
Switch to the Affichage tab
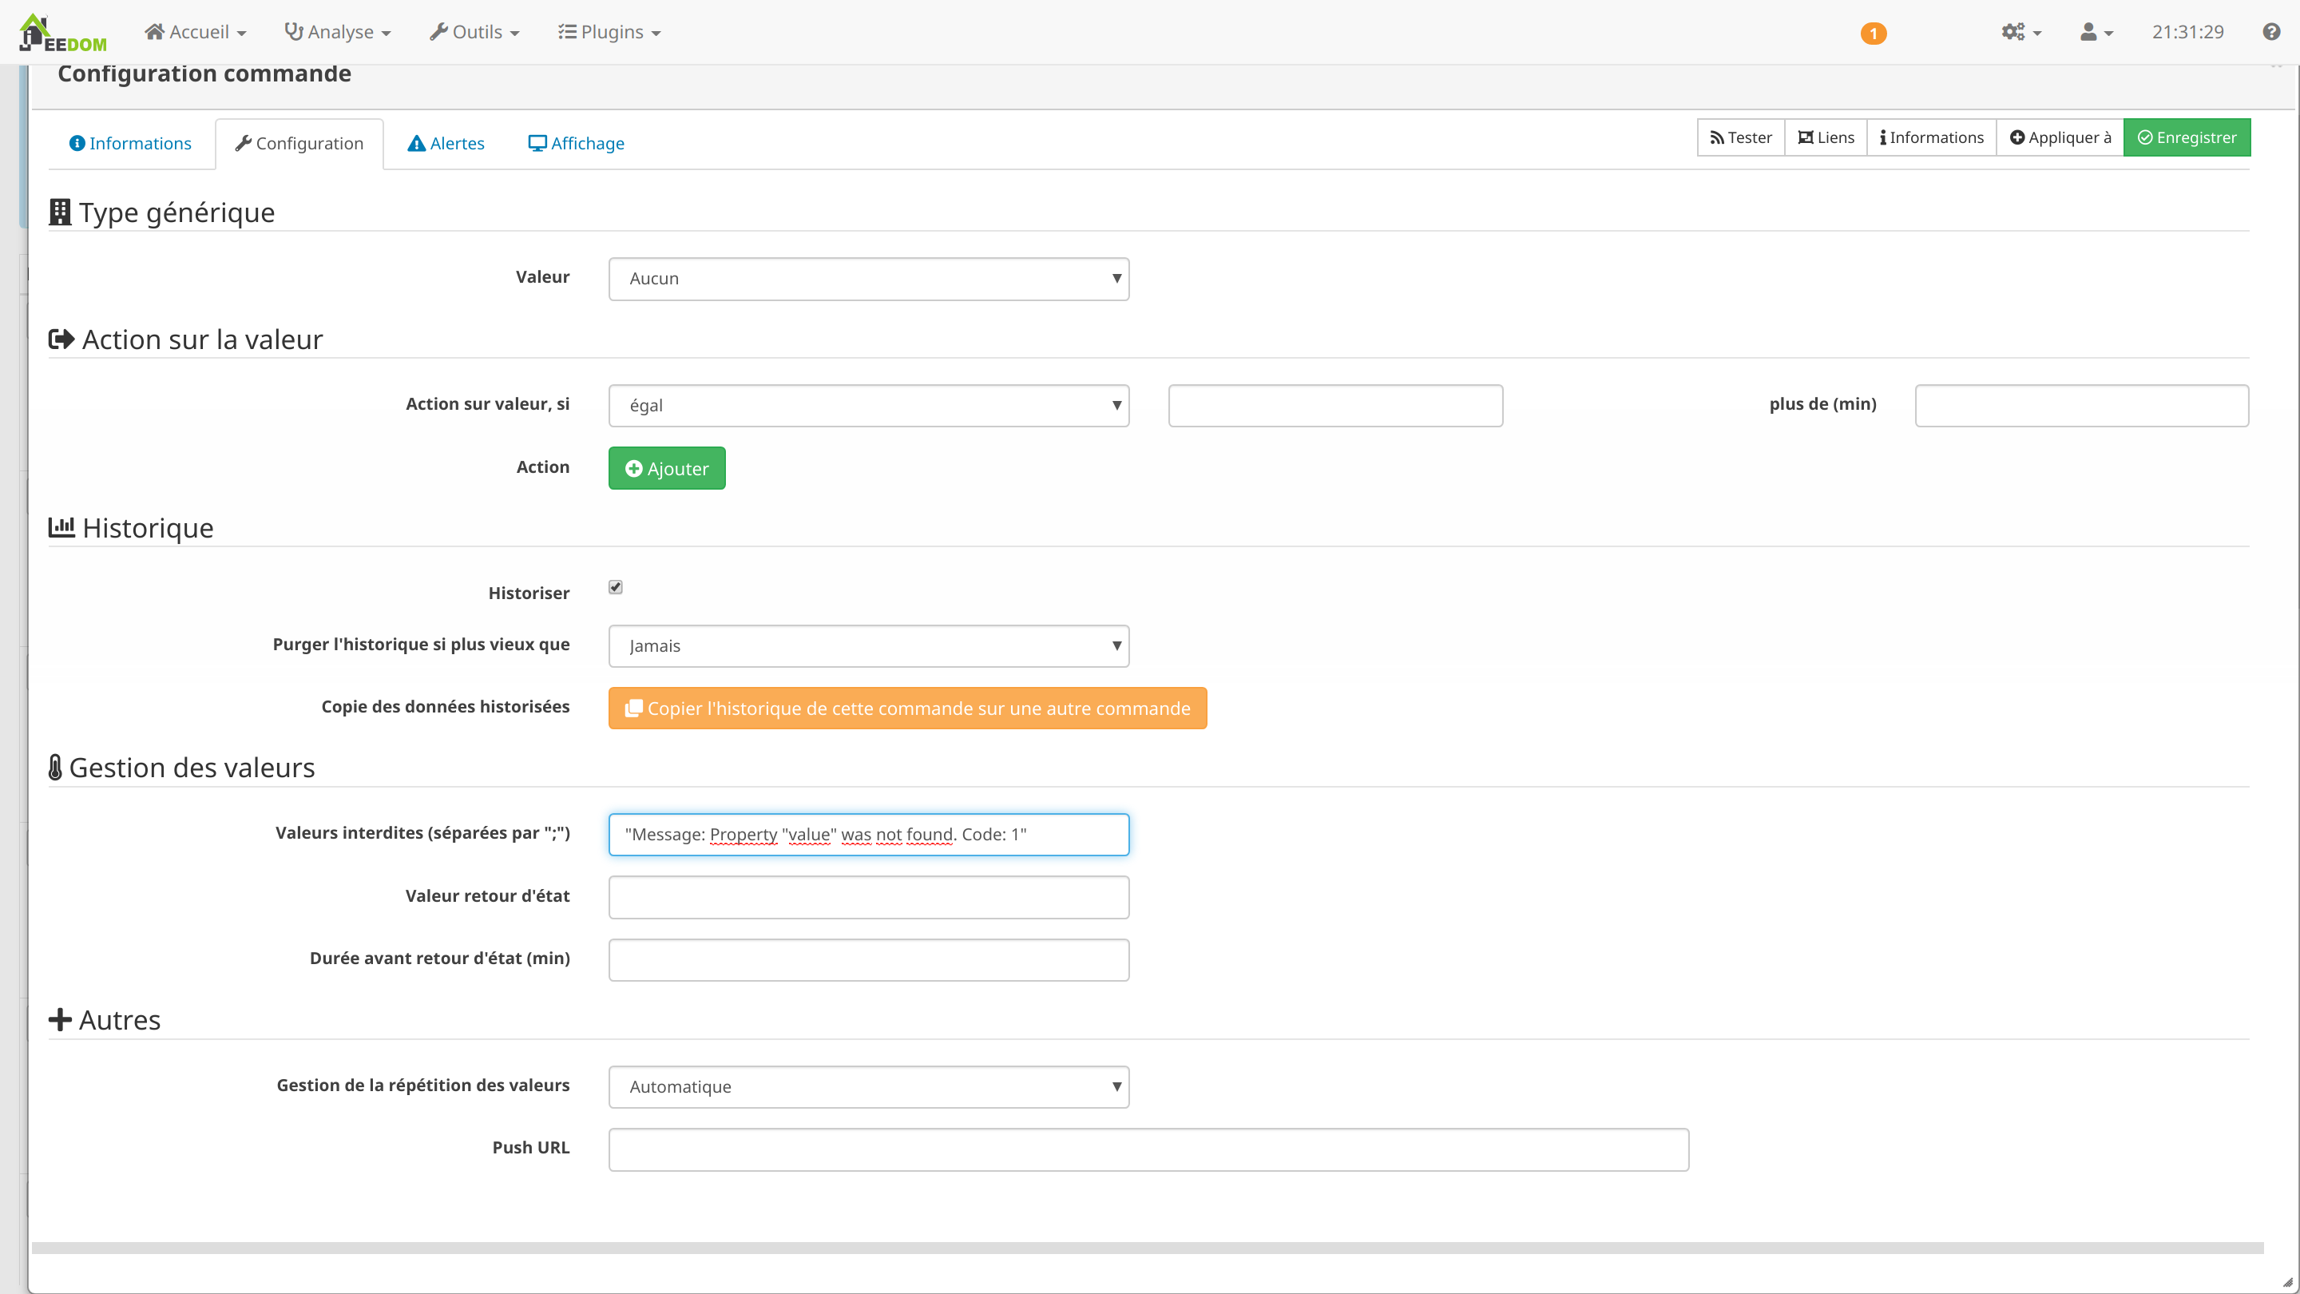pyautogui.click(x=577, y=142)
